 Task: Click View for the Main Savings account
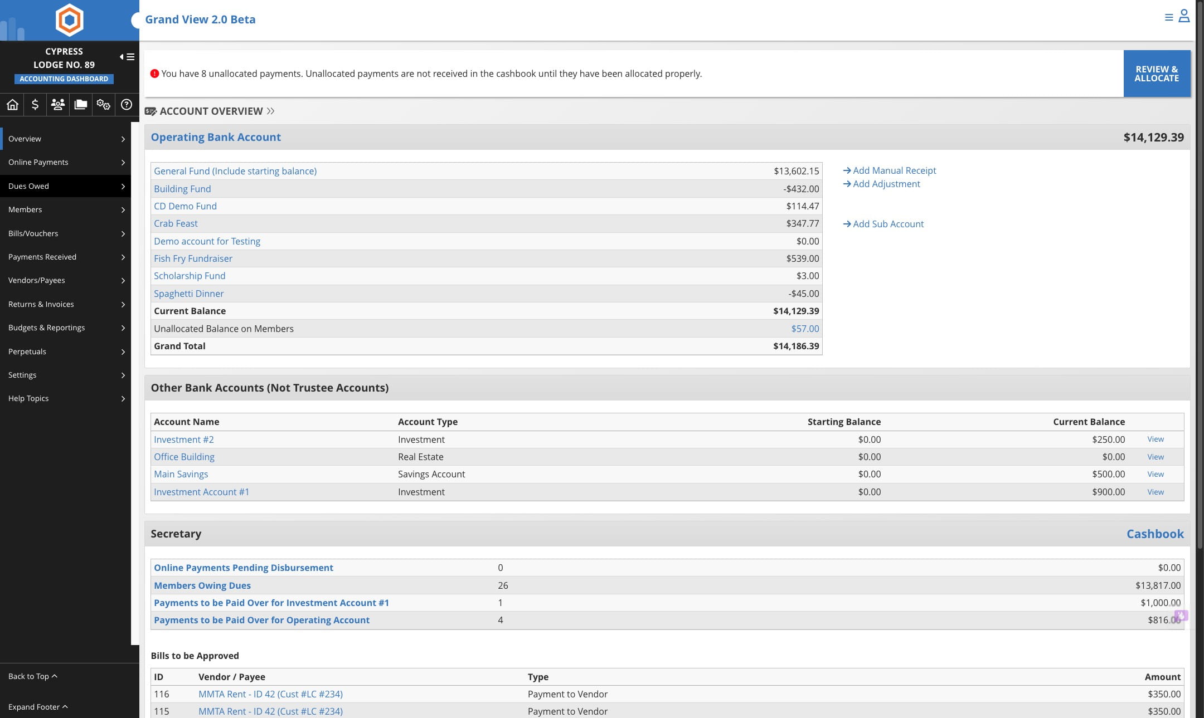(1156, 474)
